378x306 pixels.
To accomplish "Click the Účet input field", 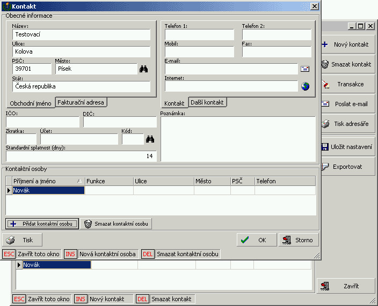I will (x=79, y=139).
